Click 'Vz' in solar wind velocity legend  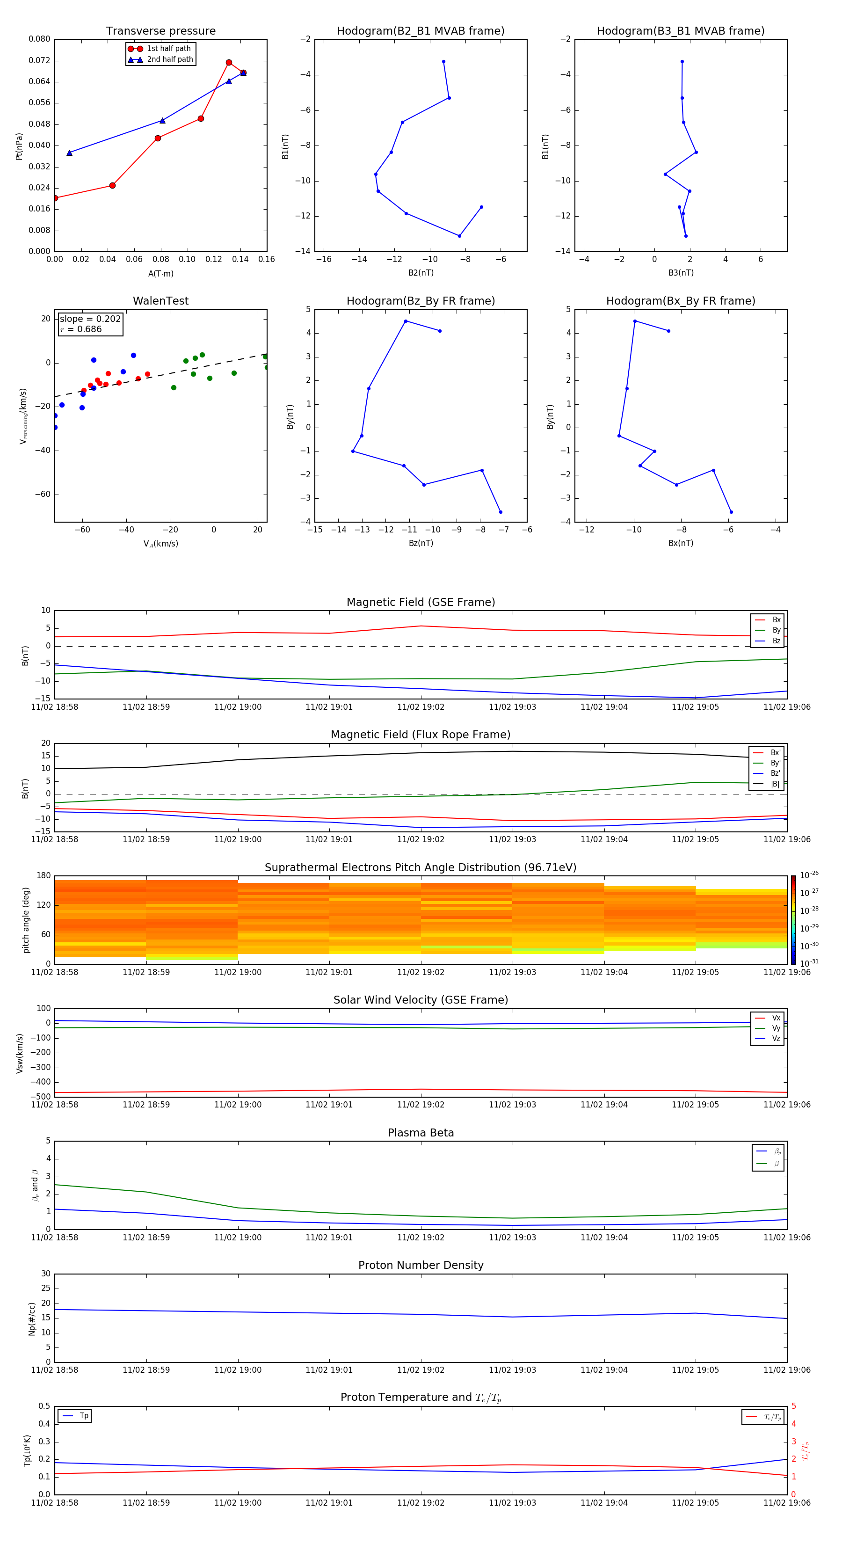pyautogui.click(x=768, y=1039)
